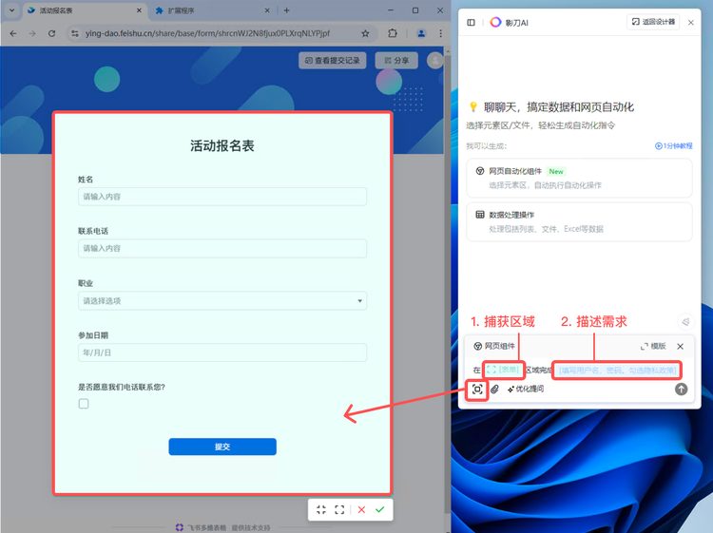
Task: Confirm capture with green check
Action: pyautogui.click(x=380, y=509)
